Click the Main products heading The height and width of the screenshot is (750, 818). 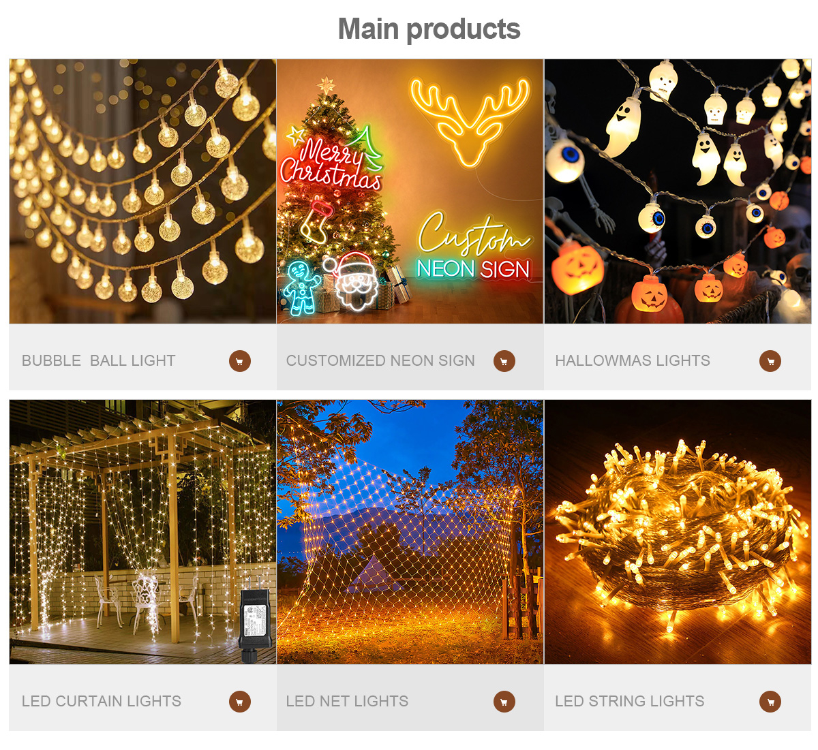[429, 29]
